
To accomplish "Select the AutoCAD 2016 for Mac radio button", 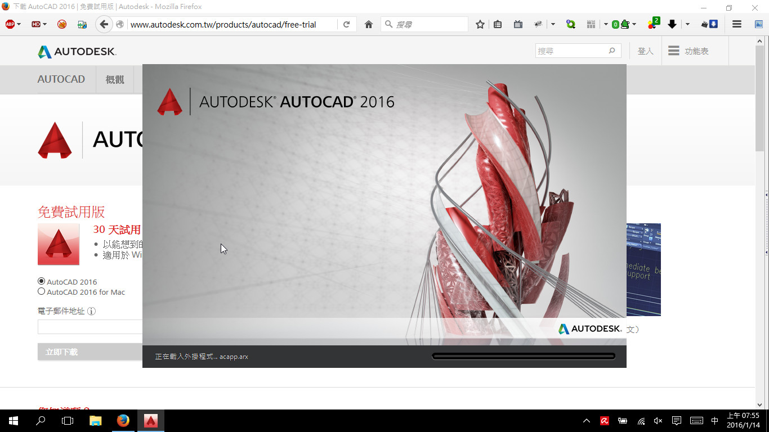I will [41, 291].
